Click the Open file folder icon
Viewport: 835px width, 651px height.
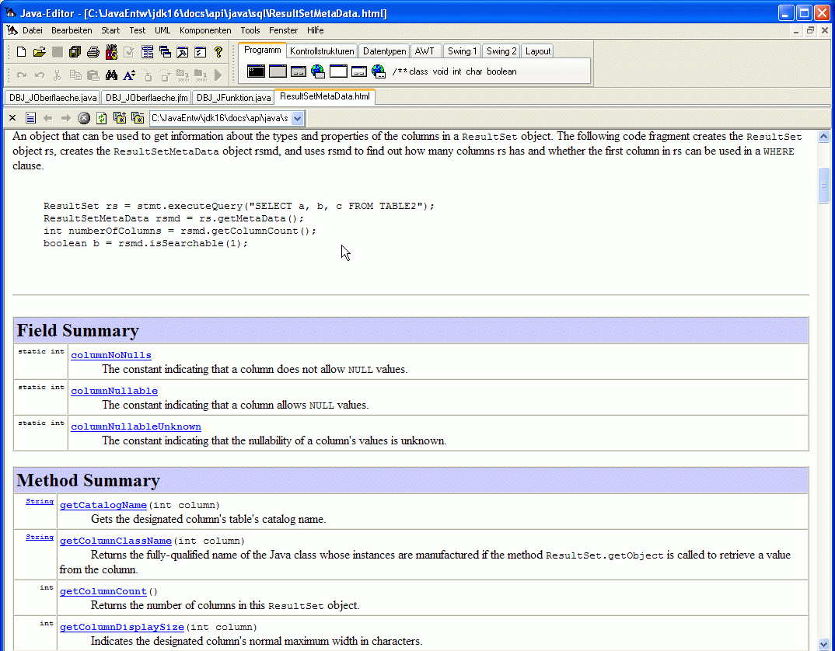[40, 52]
